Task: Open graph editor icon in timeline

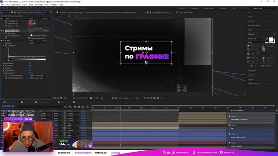Action: tap(88, 107)
